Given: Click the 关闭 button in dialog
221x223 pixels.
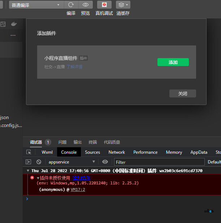Looking at the screenshot, I should (183, 93).
